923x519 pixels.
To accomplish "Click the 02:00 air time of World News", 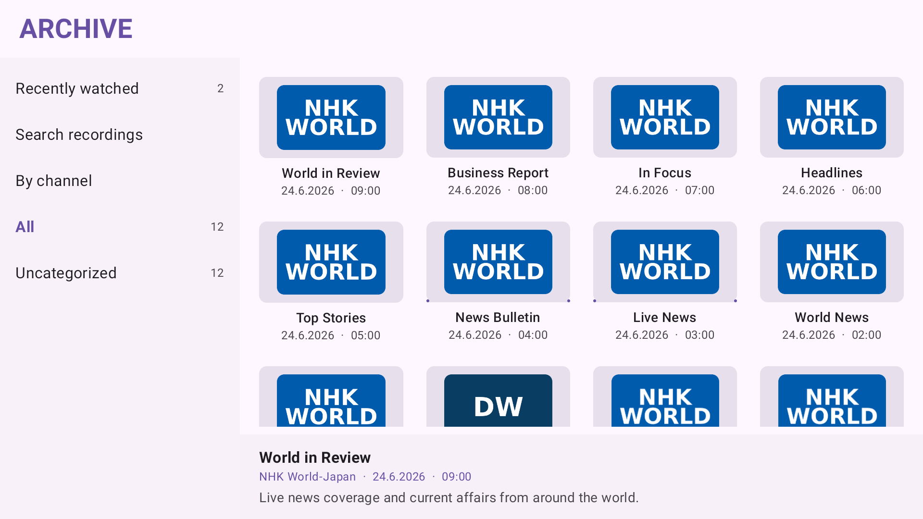I will (x=866, y=335).
